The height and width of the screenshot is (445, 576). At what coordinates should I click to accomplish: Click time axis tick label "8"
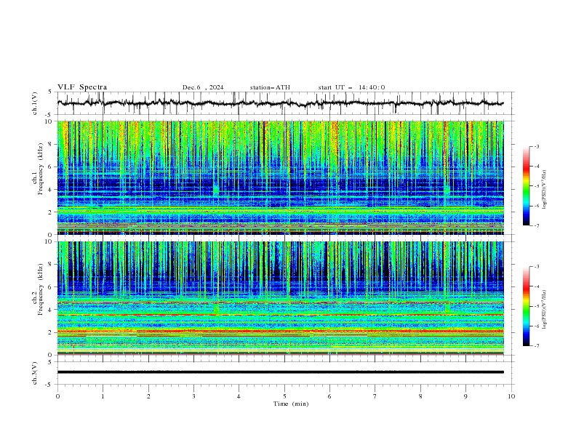pos(420,396)
